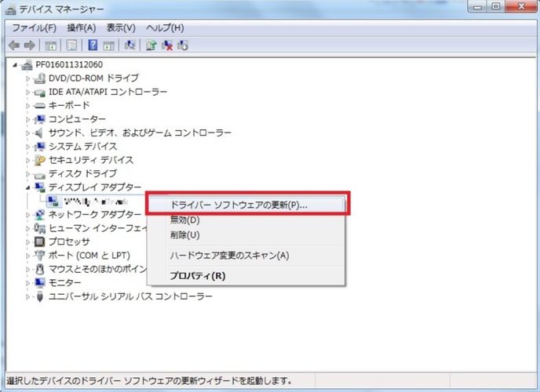Click the blue Help toolbar icon
This screenshot has height=392, width=540.
[93, 45]
